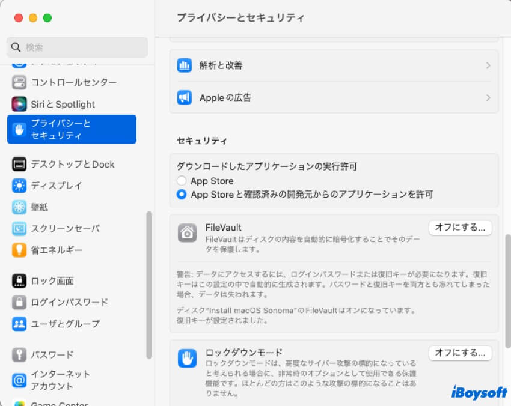511x406 pixels.
Task: Click the プライバシーとセキュリティ window title
Action: (x=240, y=17)
